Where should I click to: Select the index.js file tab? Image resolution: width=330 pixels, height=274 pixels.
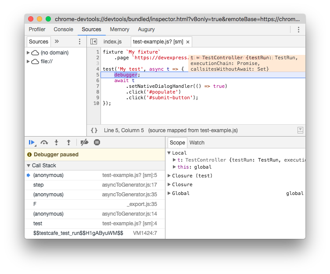(112, 42)
